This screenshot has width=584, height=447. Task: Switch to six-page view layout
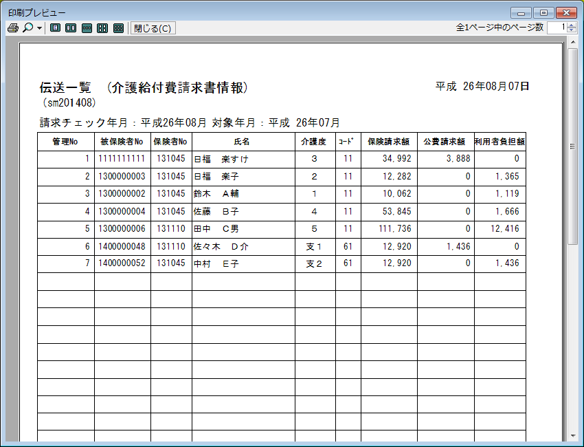coord(118,28)
